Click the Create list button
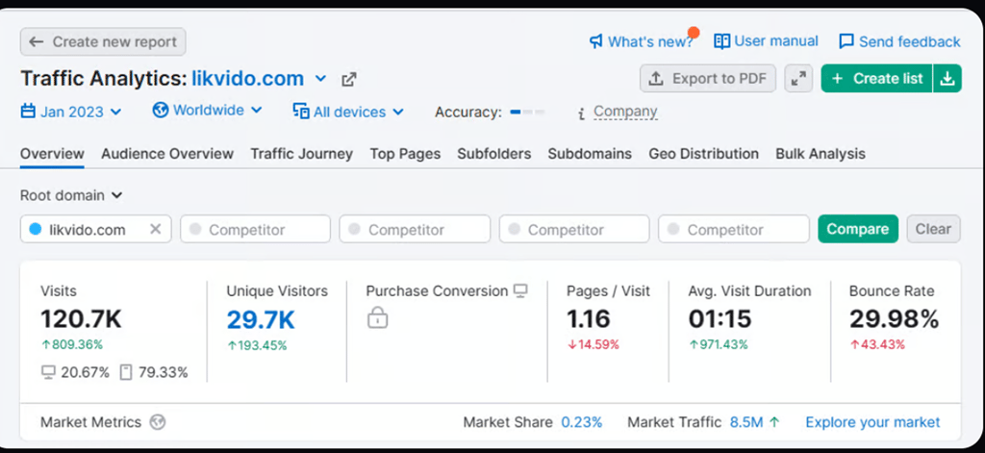The width and height of the screenshot is (985, 453). pyautogui.click(x=877, y=79)
